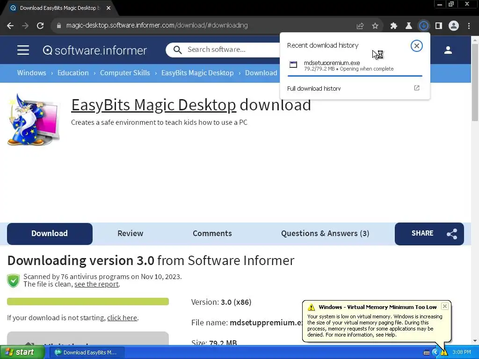Close the Recent download history popup

click(416, 46)
